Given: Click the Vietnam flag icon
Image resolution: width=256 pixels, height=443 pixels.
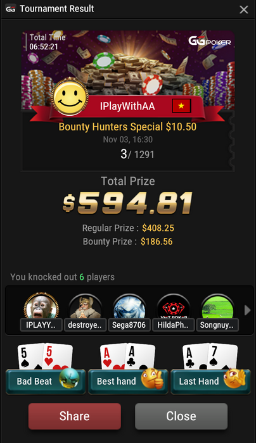Looking at the screenshot, I should [x=182, y=106].
